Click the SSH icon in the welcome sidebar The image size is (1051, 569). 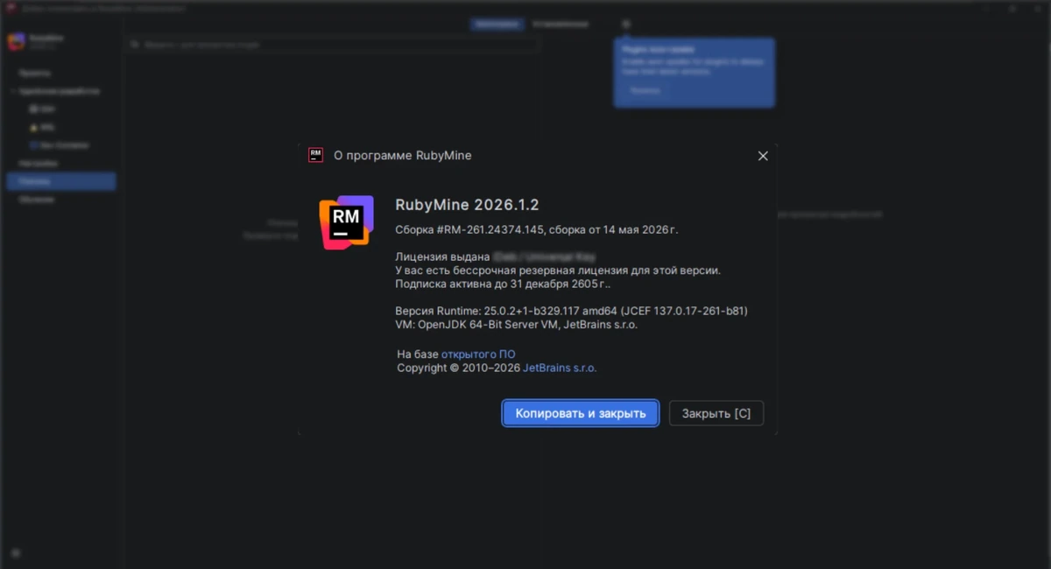tap(34, 109)
